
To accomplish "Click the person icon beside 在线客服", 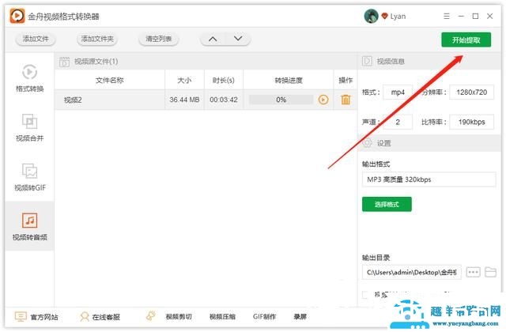I will 85,317.
